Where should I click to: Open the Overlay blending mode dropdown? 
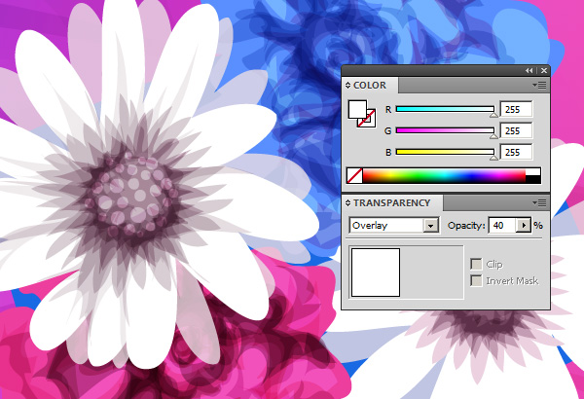click(430, 226)
